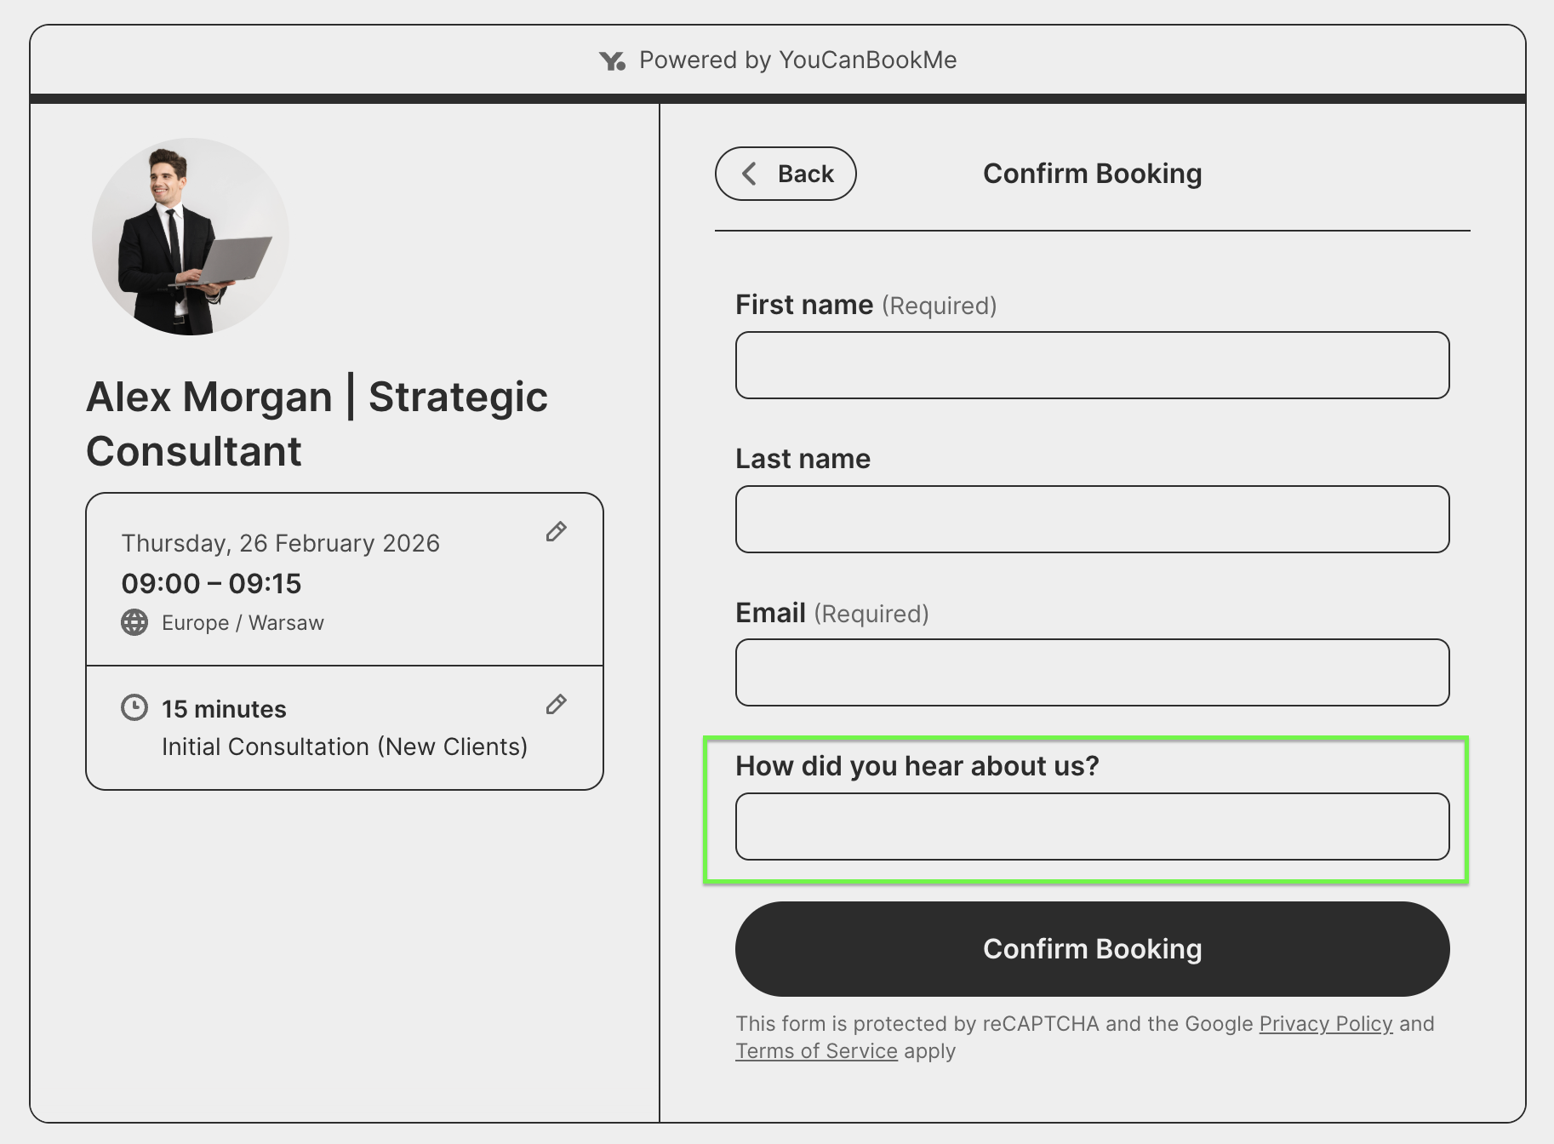Click the pencil icon beside 15 minutes

[556, 705]
